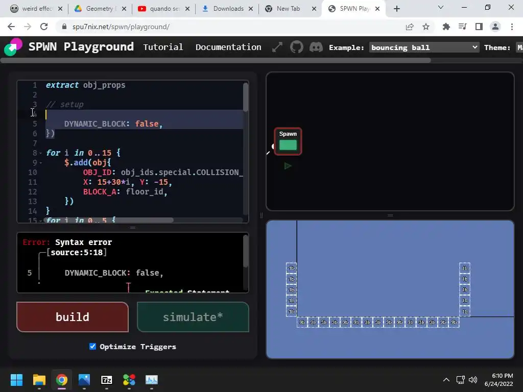Click the splitter handle above the level preview
The height and width of the screenshot is (392, 523).
pyautogui.click(x=390, y=215)
